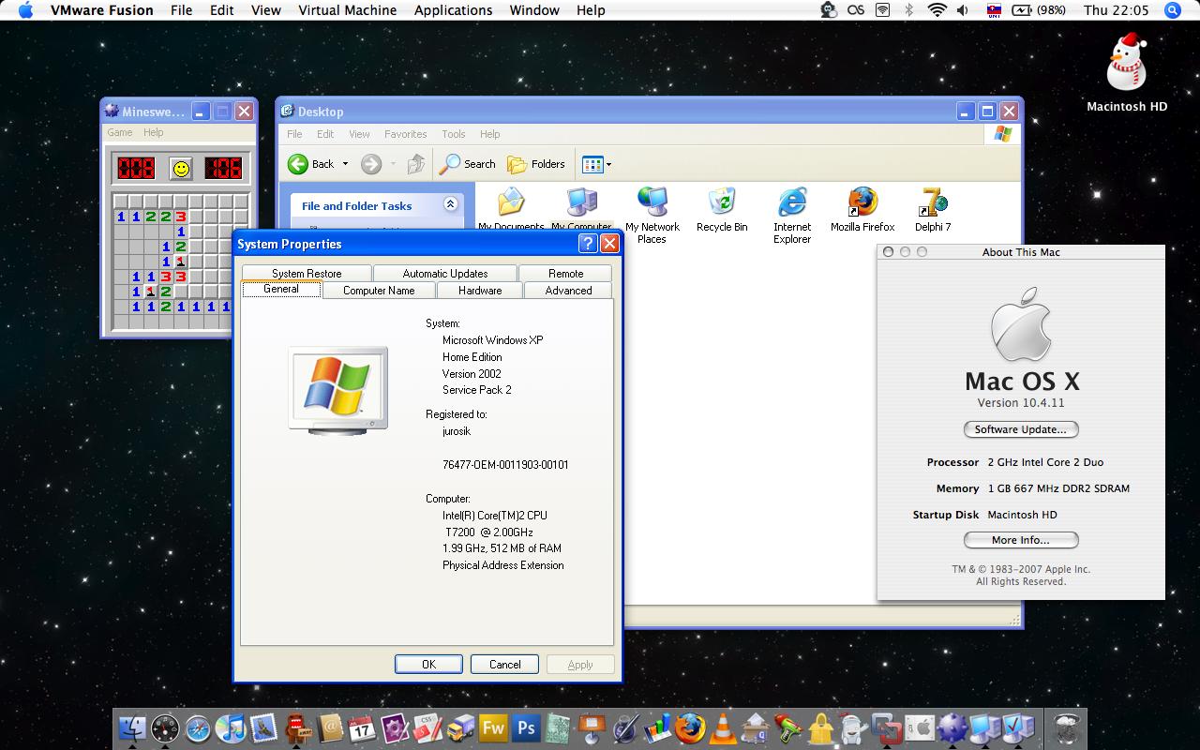1200x750 pixels.
Task: Select the Delphi 7 shortcut
Action: pos(933,209)
